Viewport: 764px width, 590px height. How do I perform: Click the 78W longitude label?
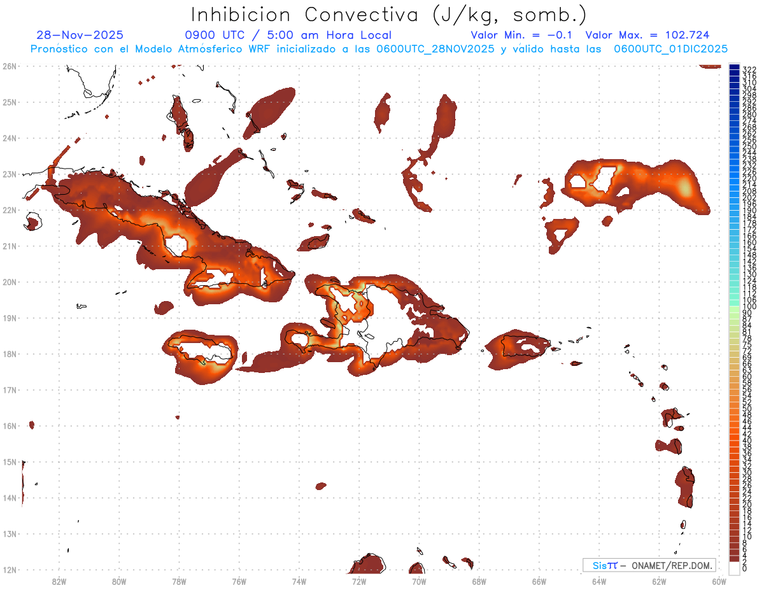tap(179, 580)
